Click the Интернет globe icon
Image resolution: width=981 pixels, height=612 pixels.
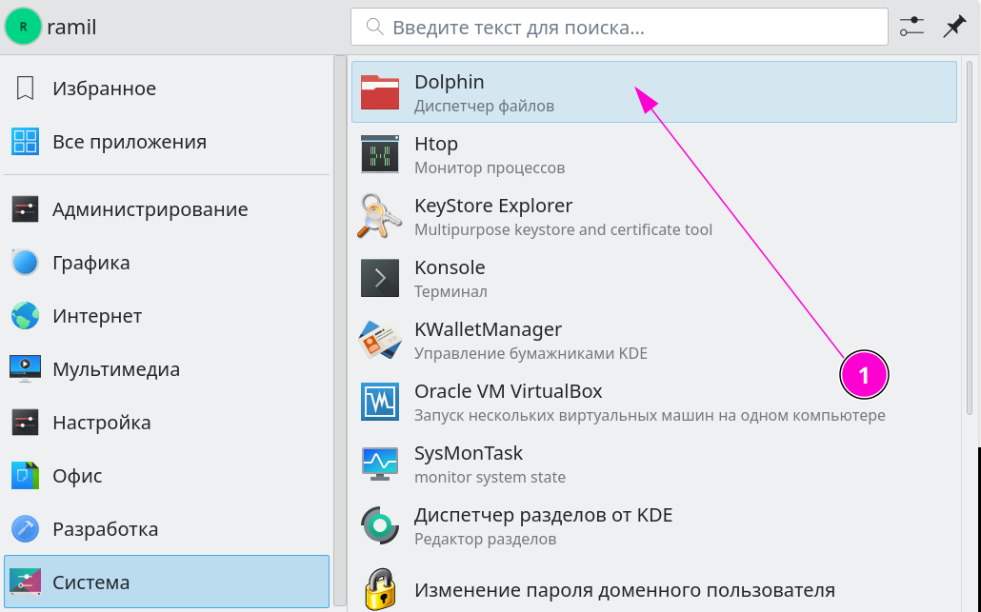pos(25,316)
